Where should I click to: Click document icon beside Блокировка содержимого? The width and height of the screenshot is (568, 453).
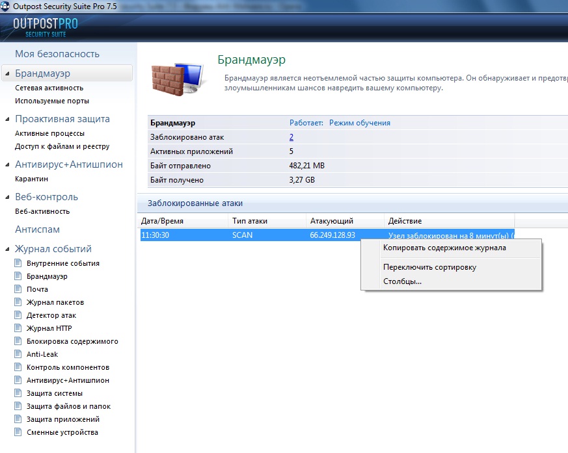click(18, 341)
